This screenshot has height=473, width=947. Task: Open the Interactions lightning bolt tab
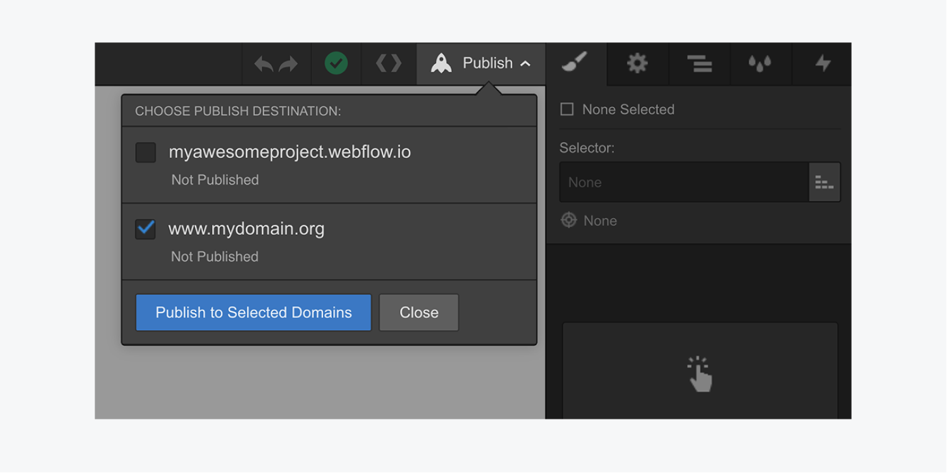[x=823, y=63]
